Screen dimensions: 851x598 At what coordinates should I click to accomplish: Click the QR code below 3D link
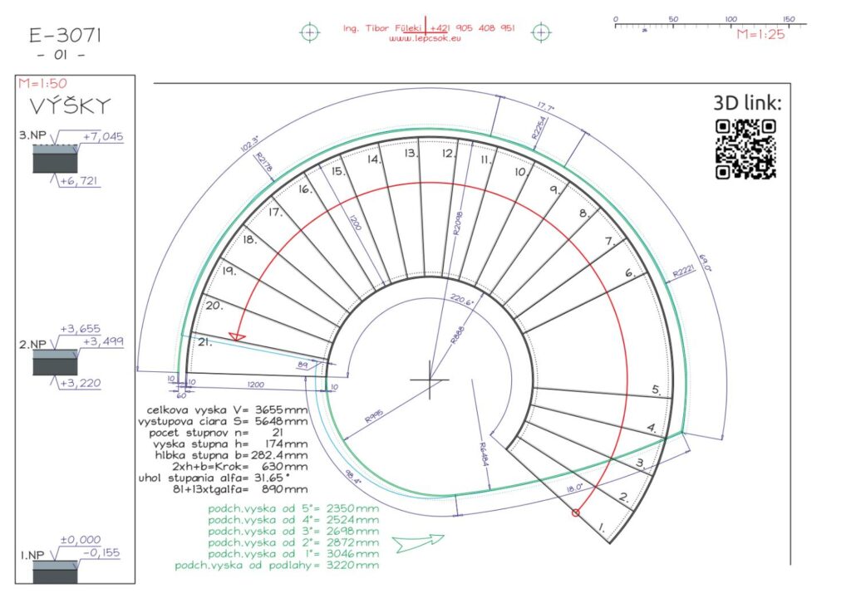pos(745,149)
